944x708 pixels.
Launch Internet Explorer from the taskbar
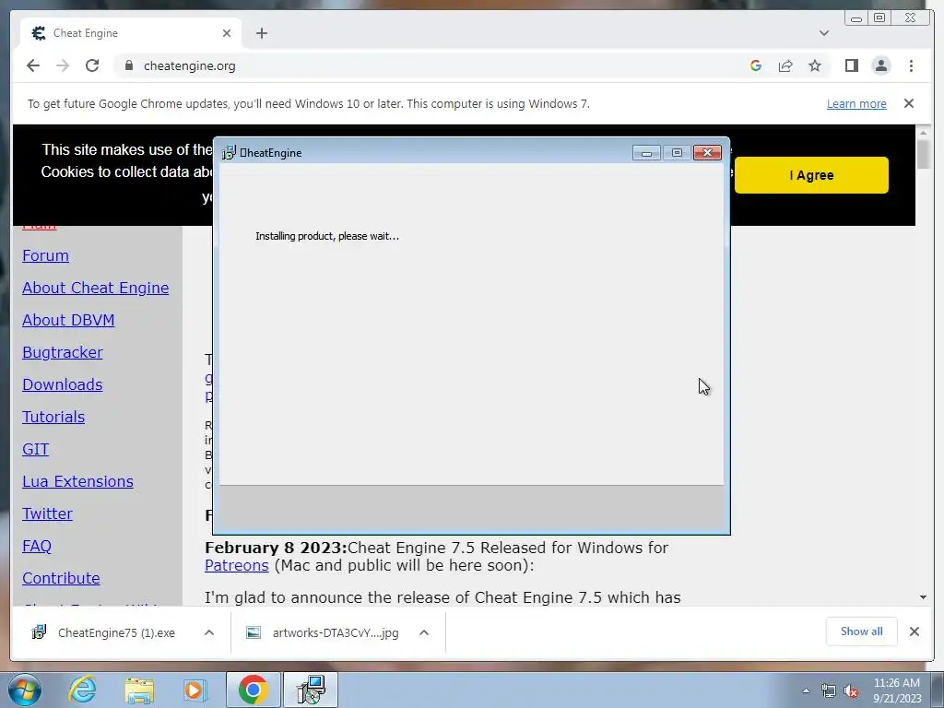click(x=82, y=690)
